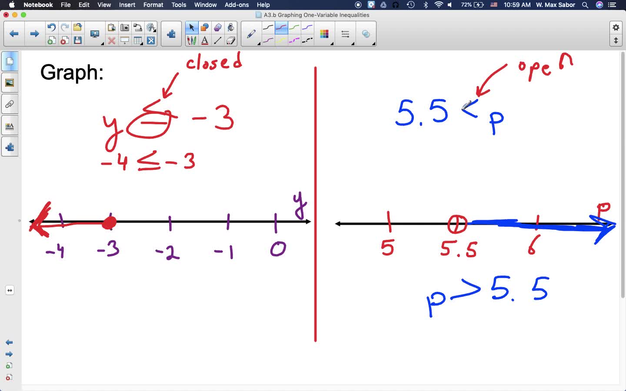626x391 pixels.
Task: Paste from clipboard icon
Action: (111, 27)
